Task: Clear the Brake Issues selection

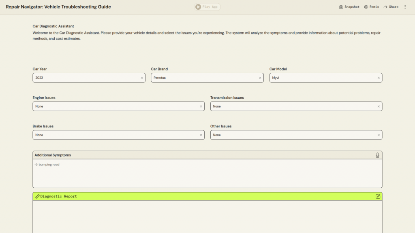Action: tap(201, 135)
